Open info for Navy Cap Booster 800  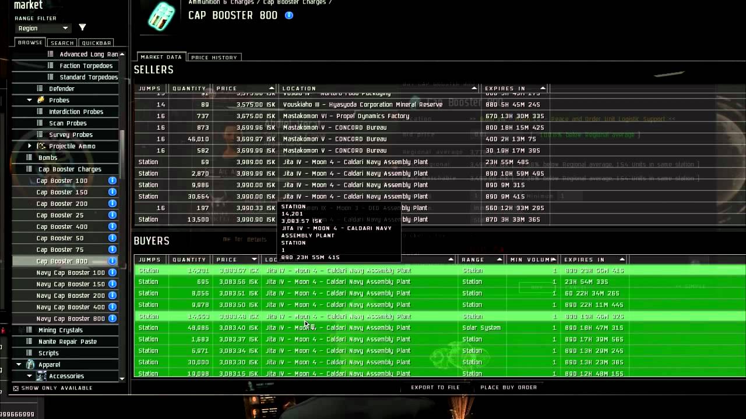112,318
